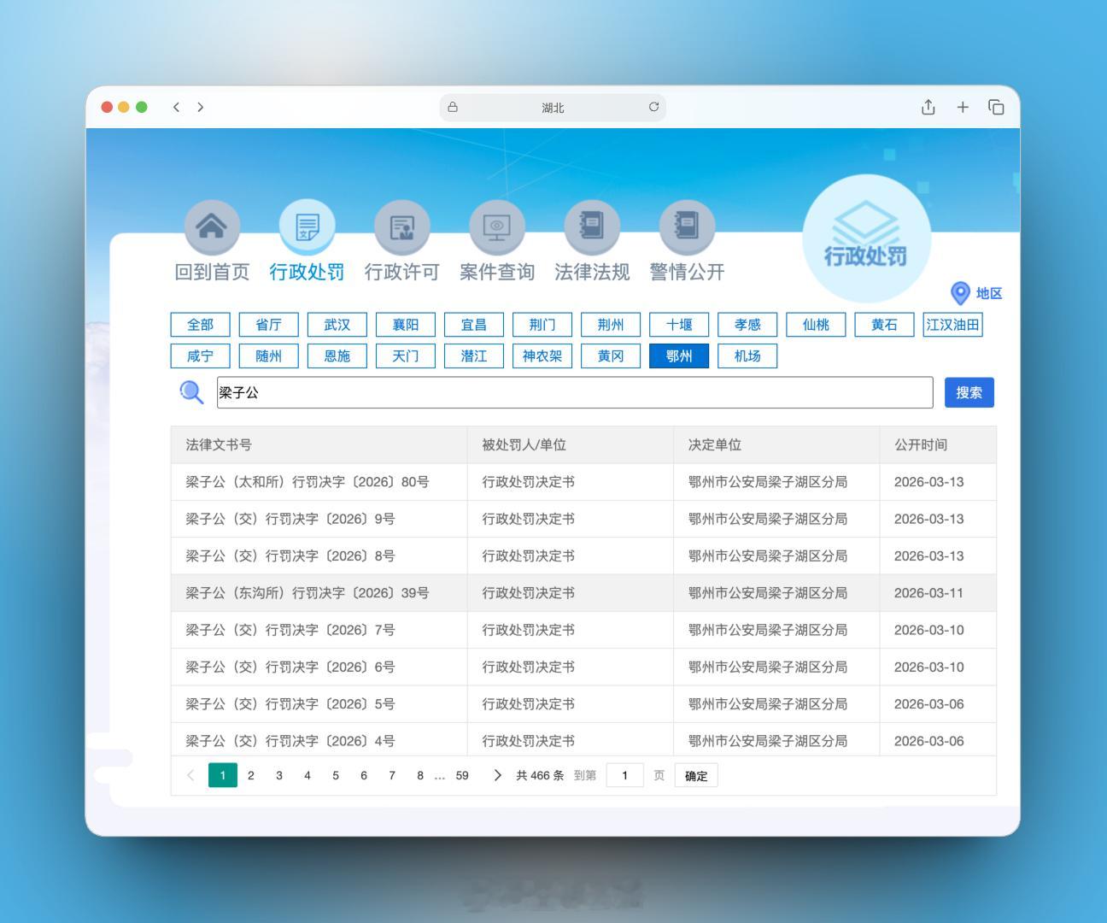Enable the 全部 region filter
This screenshot has width=1107, height=923.
pyautogui.click(x=200, y=325)
